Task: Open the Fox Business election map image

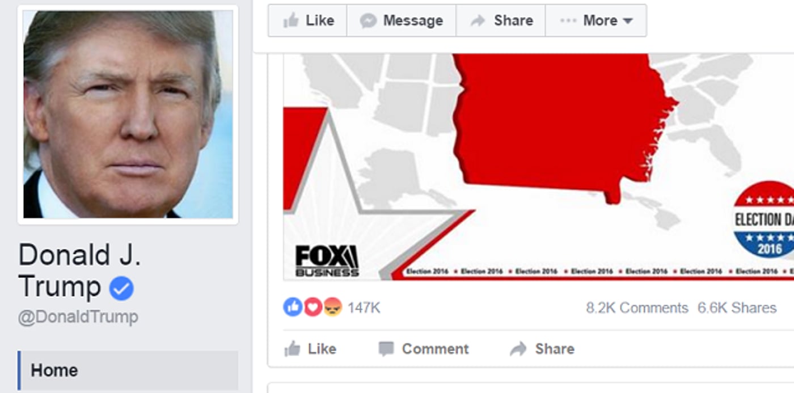Action: coord(538,167)
